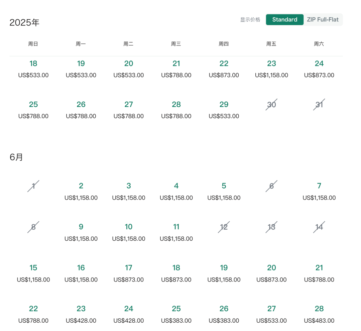Click the 显示价格 label
This screenshot has width=361, height=331.
pyautogui.click(x=250, y=20)
